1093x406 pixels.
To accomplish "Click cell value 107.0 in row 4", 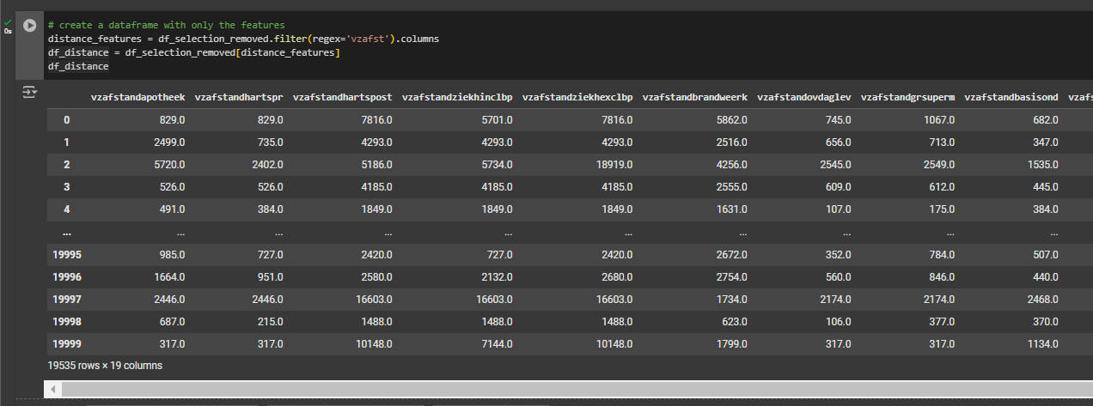I will tap(837, 209).
